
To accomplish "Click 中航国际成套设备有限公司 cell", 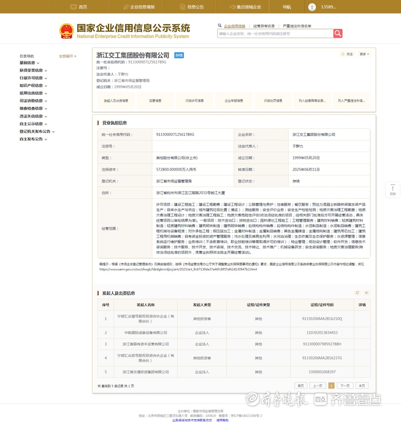I will [x=146, y=333].
